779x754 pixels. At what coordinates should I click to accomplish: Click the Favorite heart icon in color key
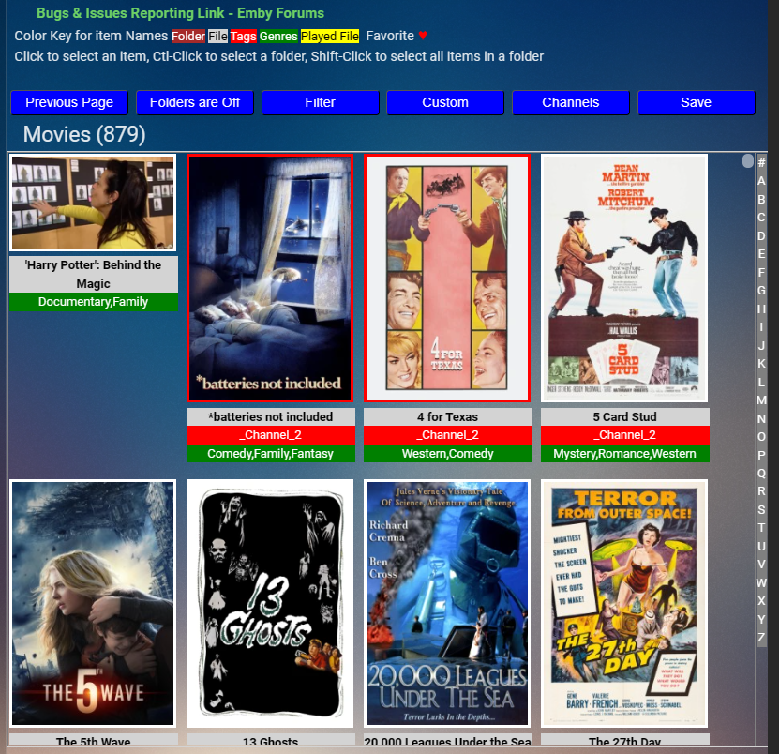[x=423, y=36]
